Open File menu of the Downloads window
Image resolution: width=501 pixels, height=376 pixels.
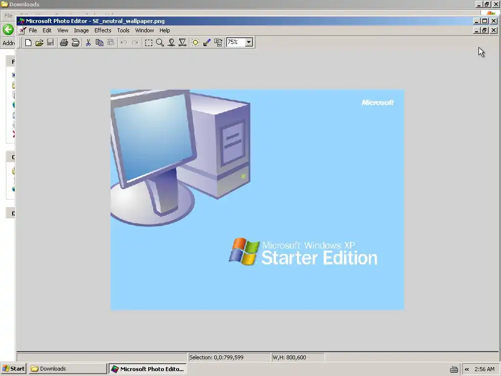pos(8,15)
